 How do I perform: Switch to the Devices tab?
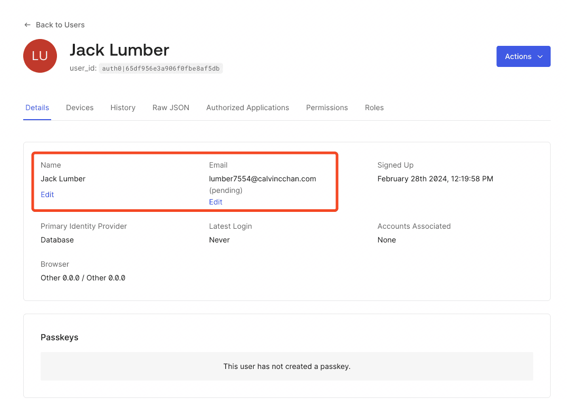click(x=80, y=108)
